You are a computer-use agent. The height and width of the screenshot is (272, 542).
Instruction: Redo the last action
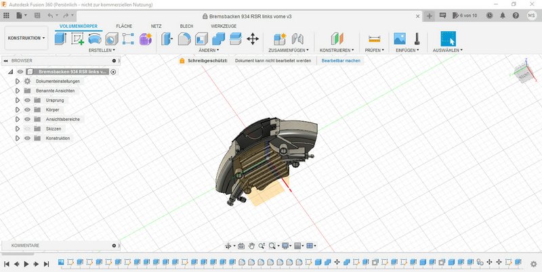point(65,16)
